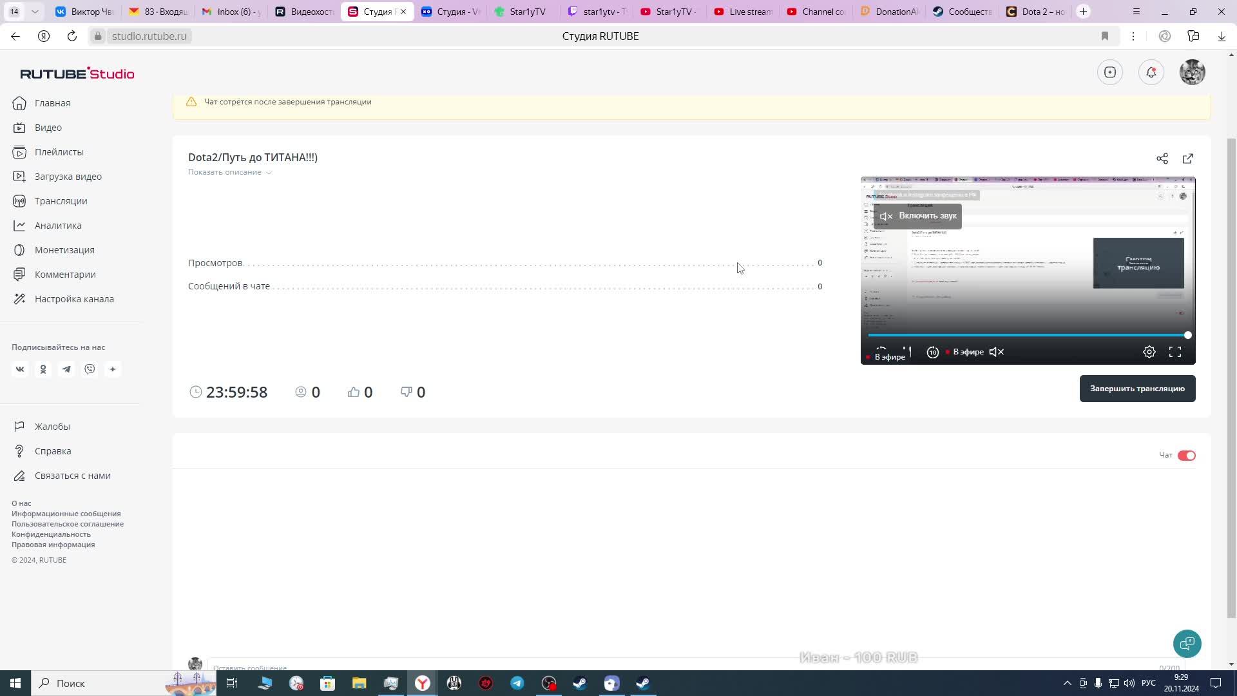The width and height of the screenshot is (1237, 696).
Task: Open Информационные сообщения link
Action: point(66,514)
